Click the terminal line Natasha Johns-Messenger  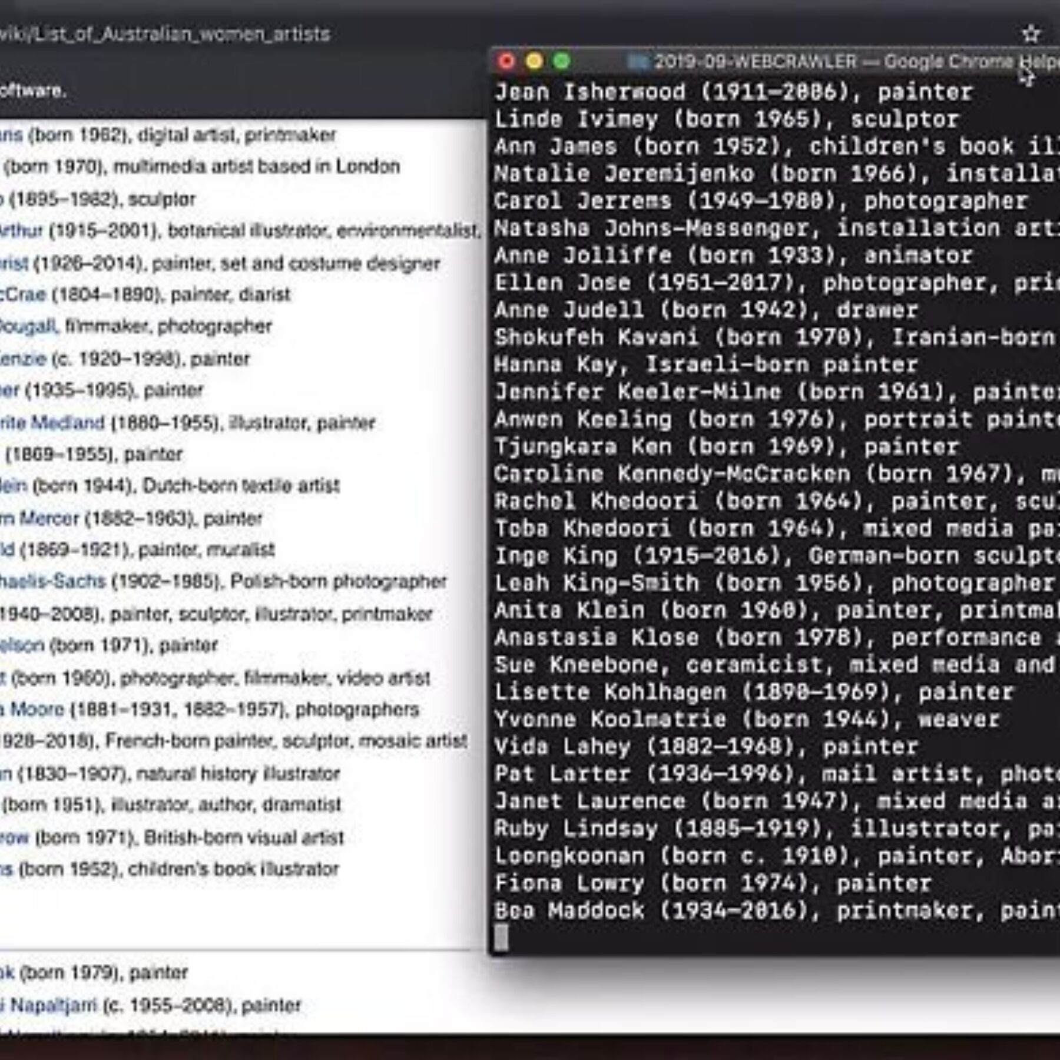tap(777, 228)
